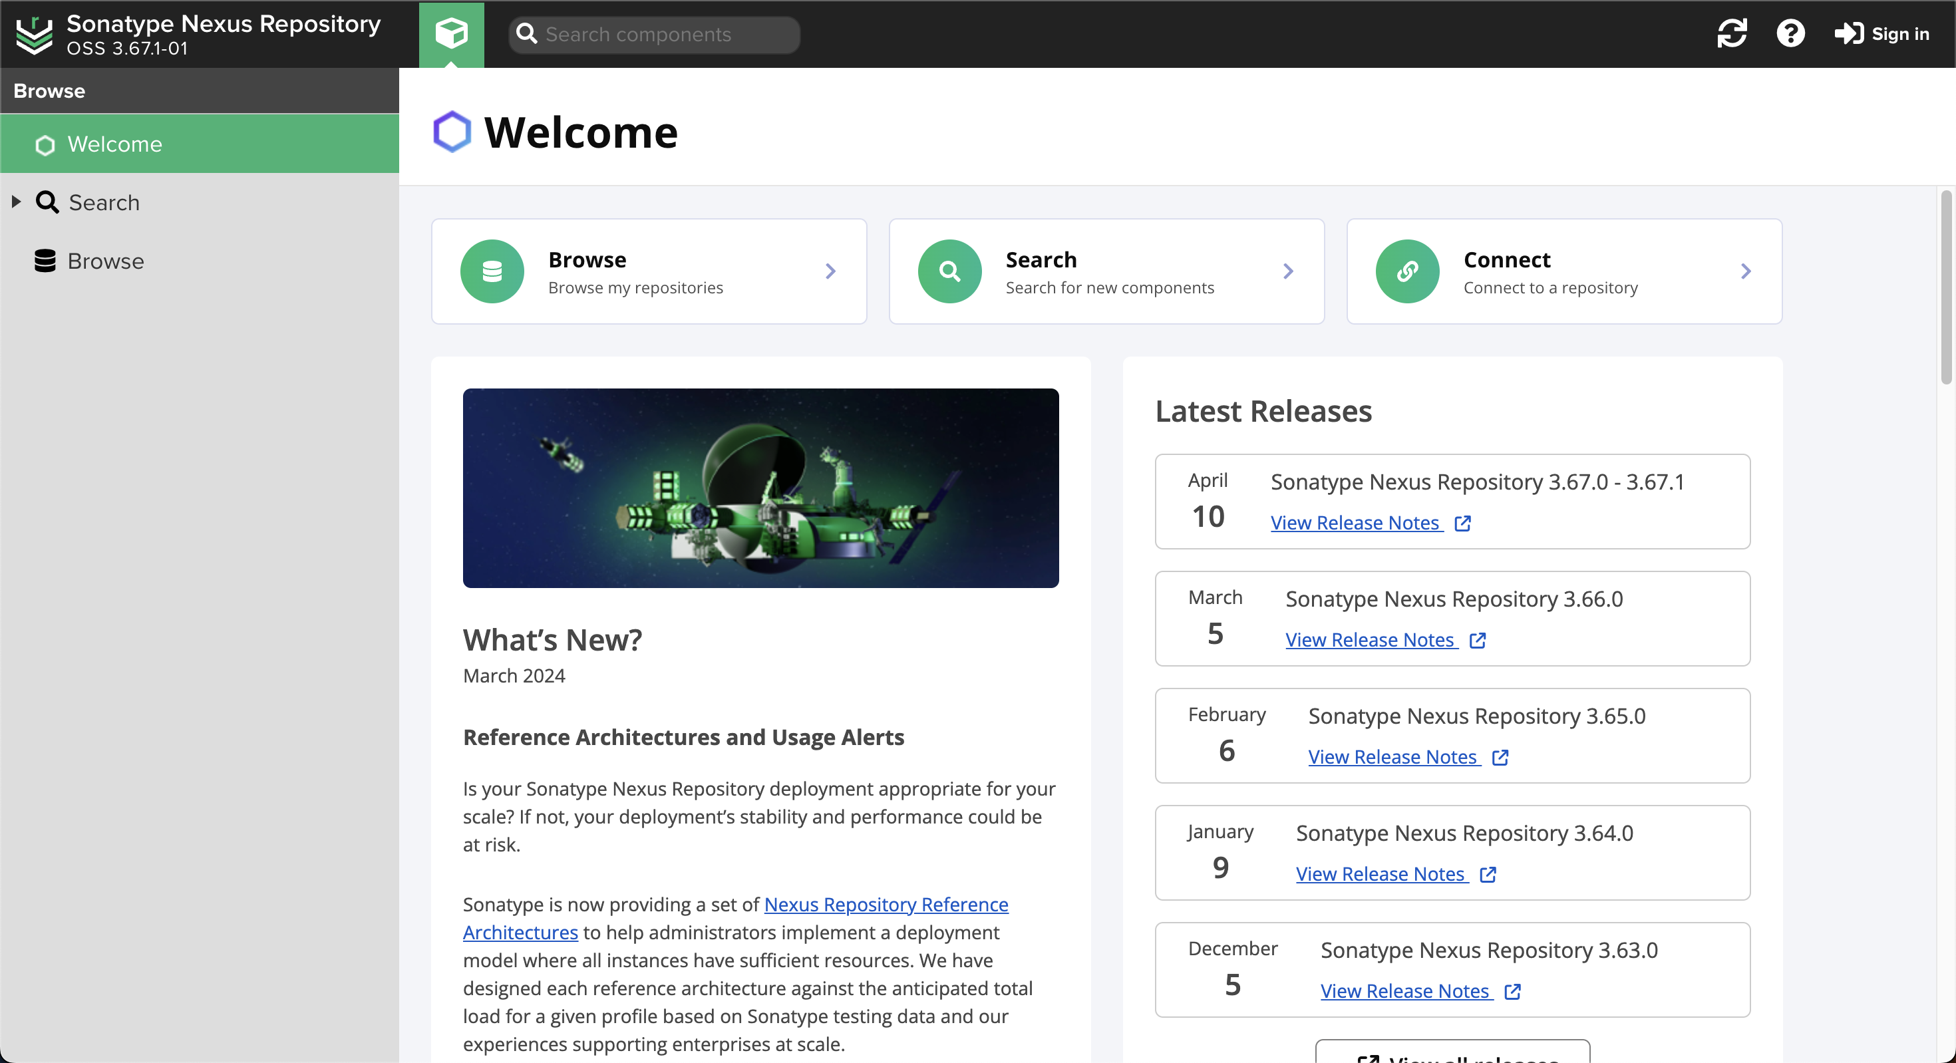The image size is (1956, 1063).
Task: Open the help question mark icon
Action: (x=1790, y=34)
